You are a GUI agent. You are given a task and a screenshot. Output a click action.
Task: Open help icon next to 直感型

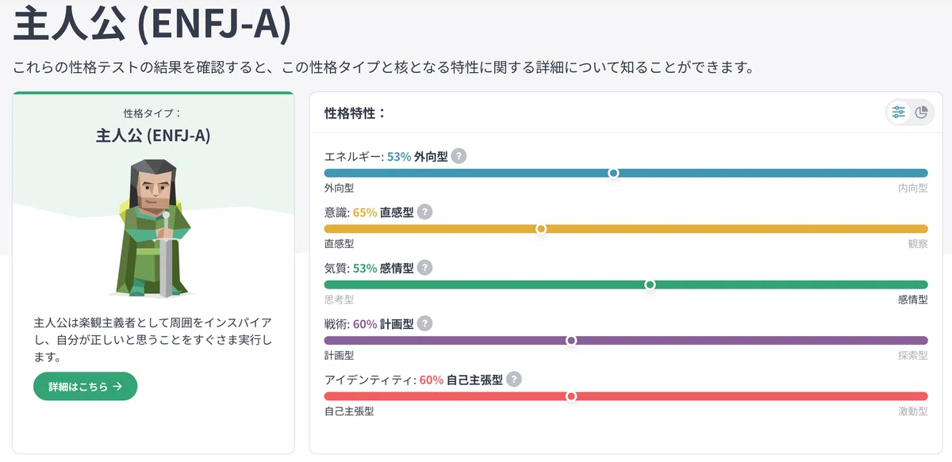pyautogui.click(x=425, y=212)
